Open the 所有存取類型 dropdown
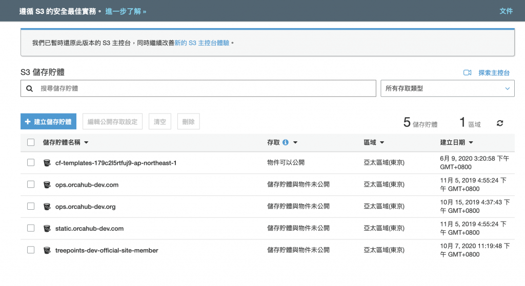This screenshot has height=286, width=525. 447,89
